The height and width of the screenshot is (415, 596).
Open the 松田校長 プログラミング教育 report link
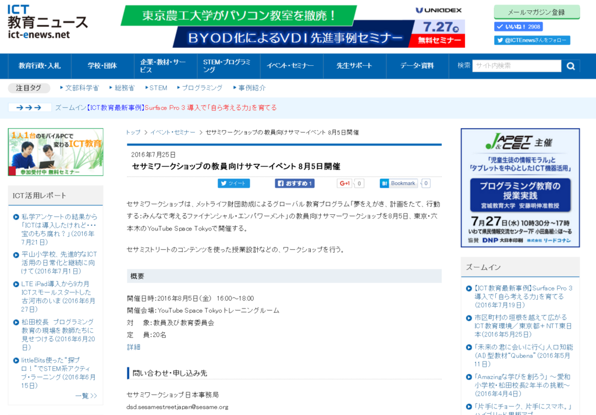coord(58,335)
